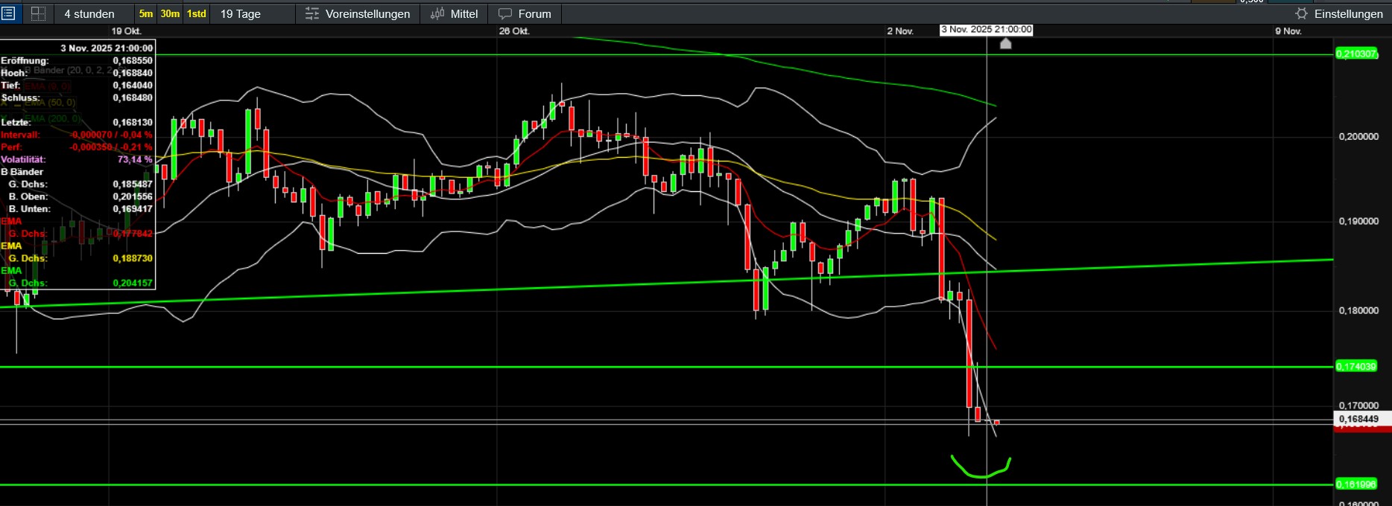This screenshot has height=506, width=1392.
Task: Click the Voreinstellungen sliders icon
Action: 312,14
